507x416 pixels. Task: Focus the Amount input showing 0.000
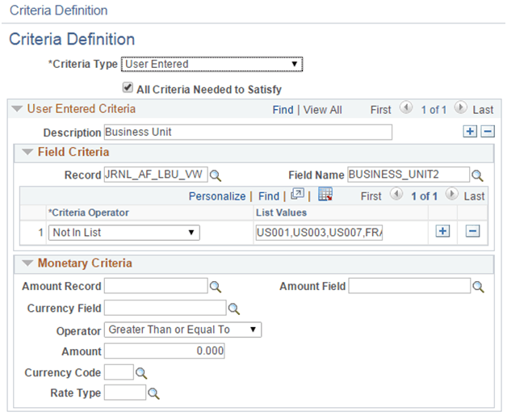164,351
